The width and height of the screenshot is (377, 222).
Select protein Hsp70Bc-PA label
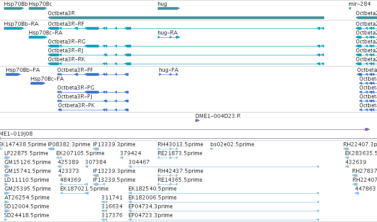click(x=47, y=79)
